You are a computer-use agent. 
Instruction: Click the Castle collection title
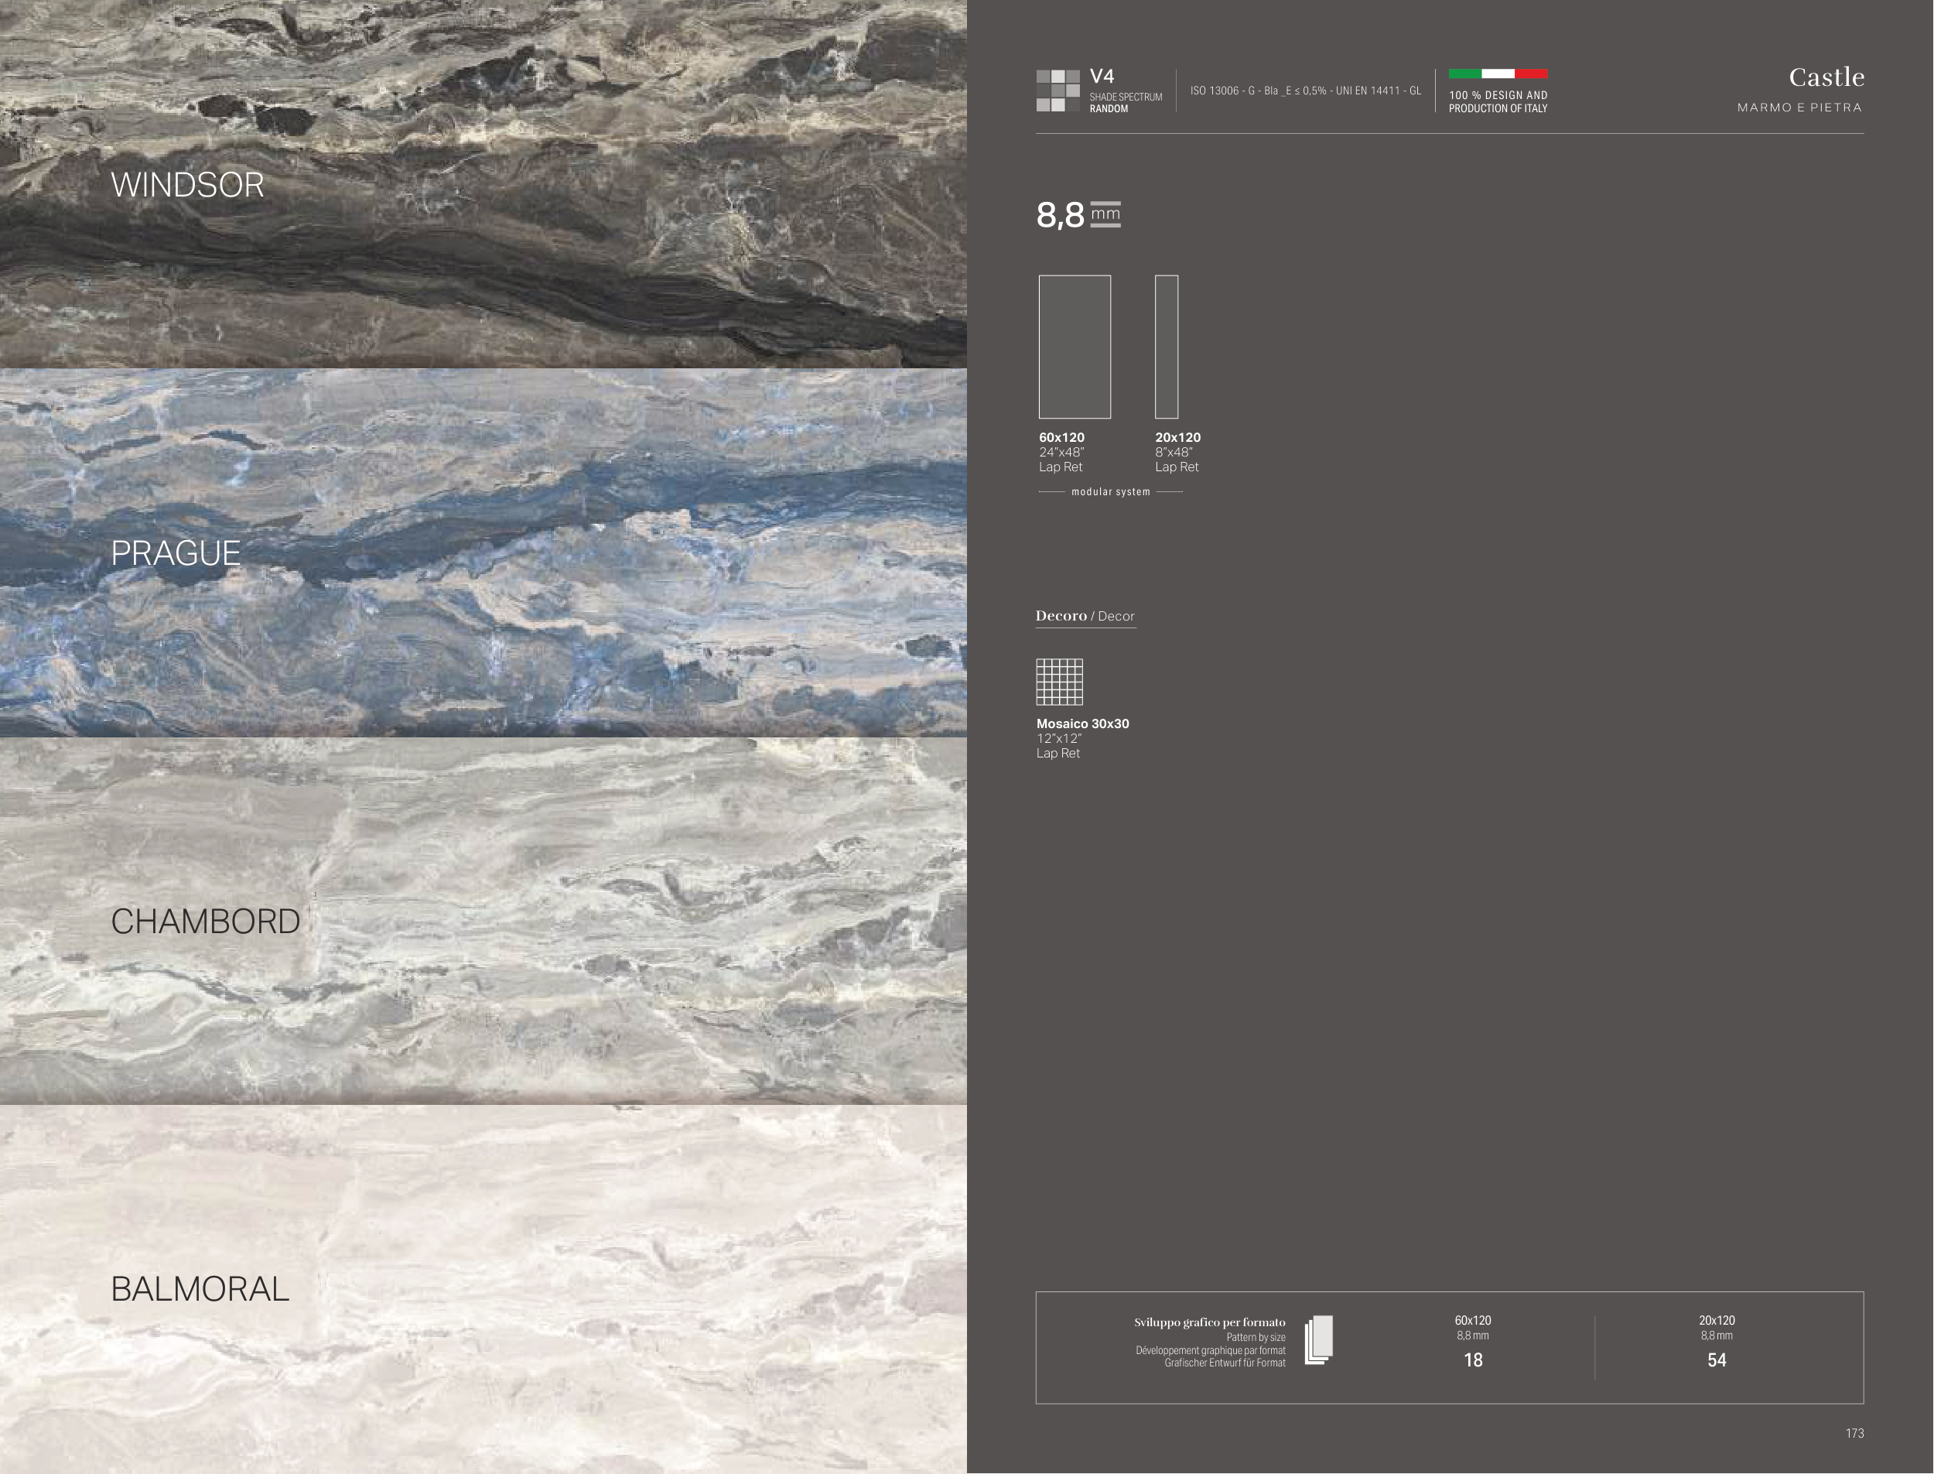[1826, 77]
